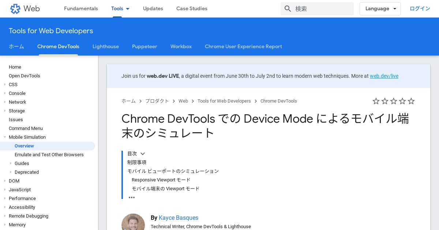Switch to the Chrome DevTools tab
The image size is (439, 230).
pyautogui.click(x=58, y=47)
